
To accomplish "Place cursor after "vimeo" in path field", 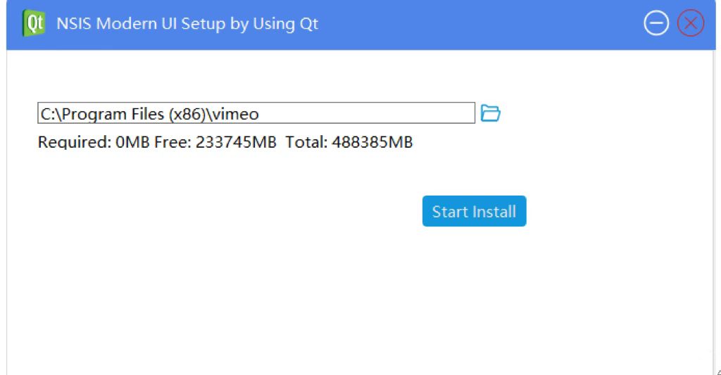I will point(261,113).
